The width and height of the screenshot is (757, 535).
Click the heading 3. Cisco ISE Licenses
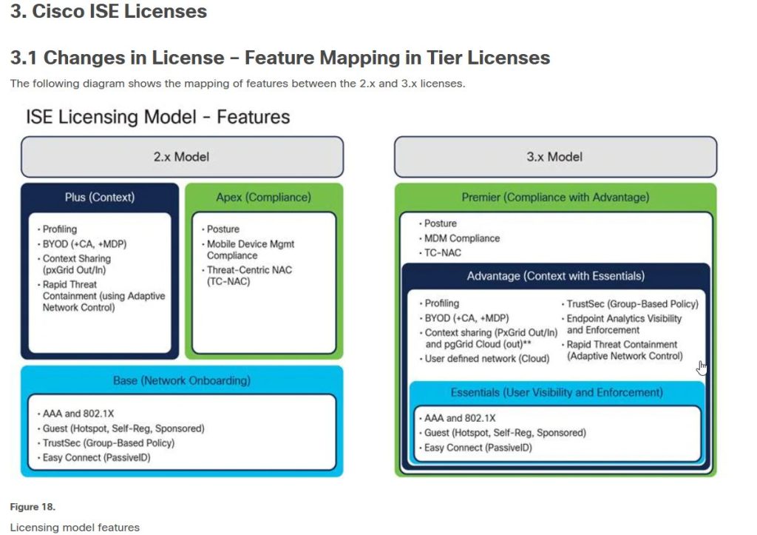108,11
